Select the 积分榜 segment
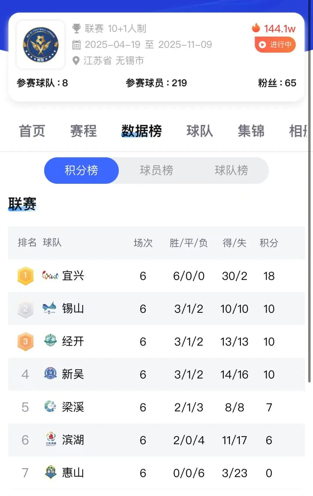 pyautogui.click(x=81, y=170)
